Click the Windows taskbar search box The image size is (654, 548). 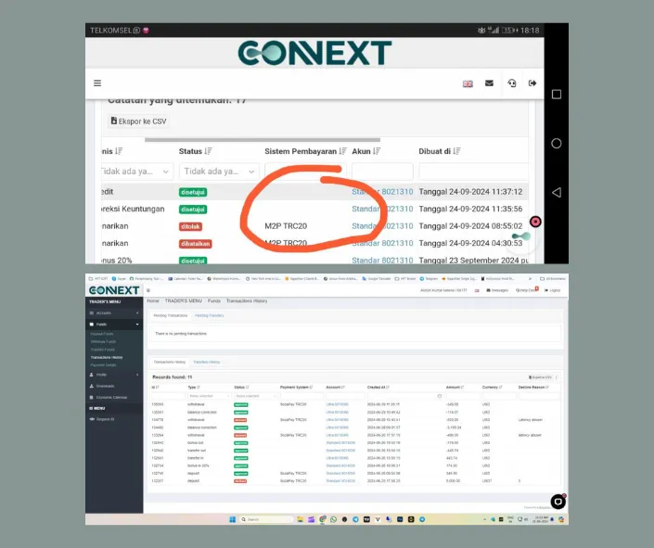coord(266,519)
